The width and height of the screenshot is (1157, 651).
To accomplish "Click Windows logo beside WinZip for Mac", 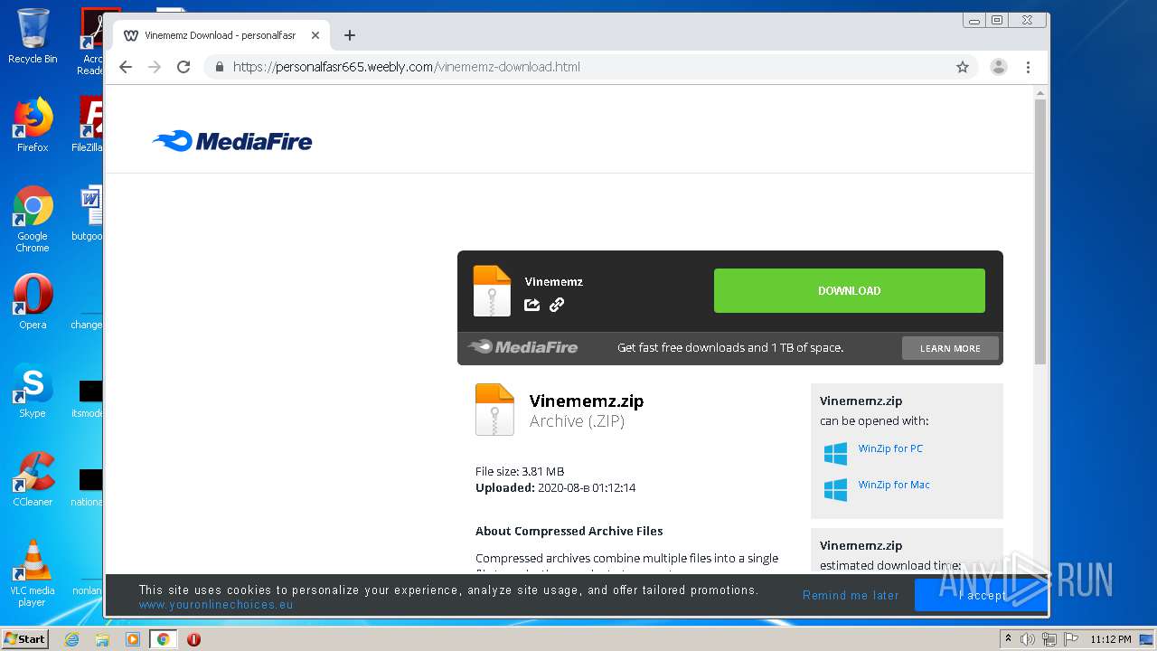I will 835,489.
